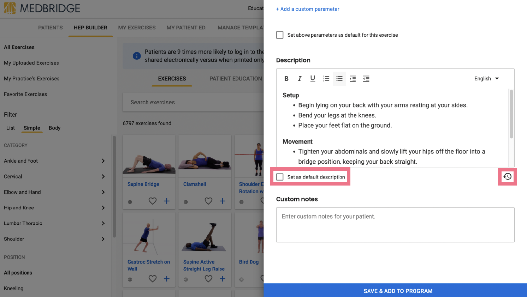527x297 pixels.
Task: Open Clamshell exercise thumbnail
Action: pos(205,156)
